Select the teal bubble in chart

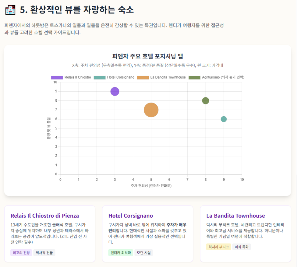224,119
